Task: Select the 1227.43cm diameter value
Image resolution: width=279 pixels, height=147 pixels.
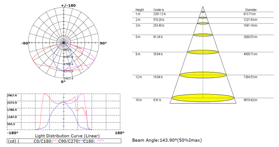Action: (250, 20)
